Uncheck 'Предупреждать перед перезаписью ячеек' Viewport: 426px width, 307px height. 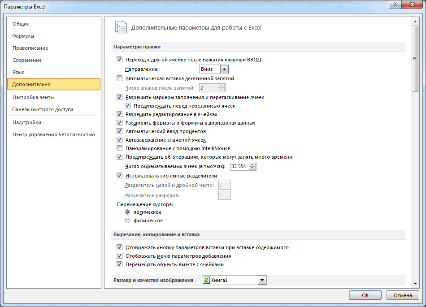pyautogui.click(x=127, y=106)
